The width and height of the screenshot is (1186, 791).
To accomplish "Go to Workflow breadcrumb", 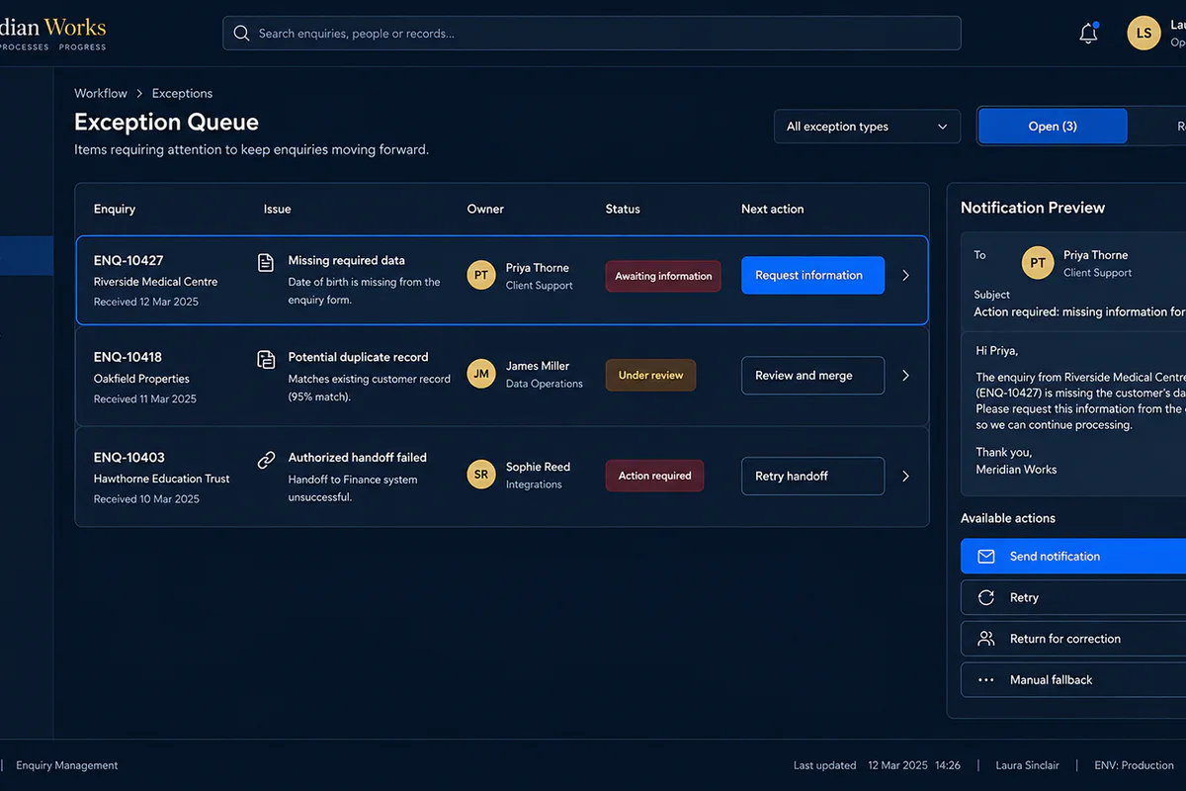I will point(101,93).
